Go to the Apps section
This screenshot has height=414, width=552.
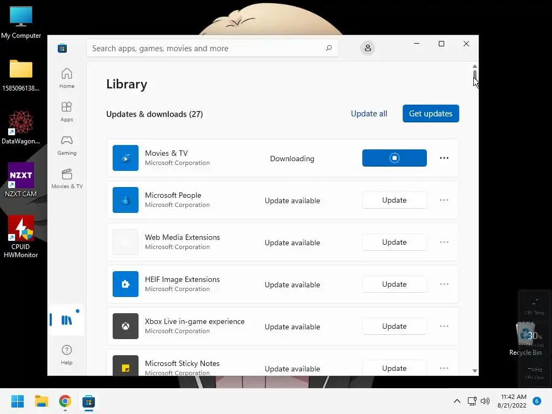66,112
